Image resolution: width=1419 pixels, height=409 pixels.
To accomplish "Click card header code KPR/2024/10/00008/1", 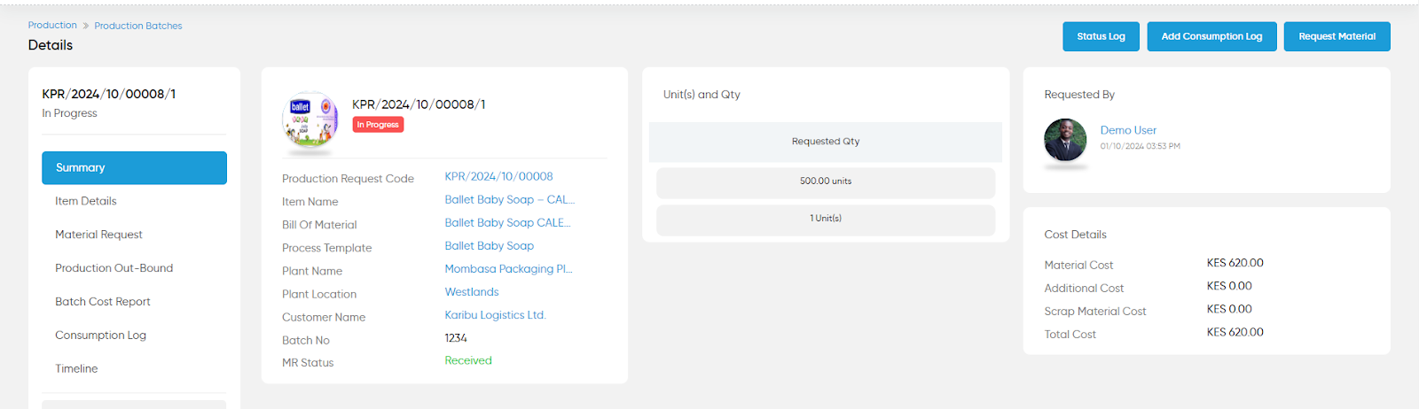I will click(x=419, y=104).
